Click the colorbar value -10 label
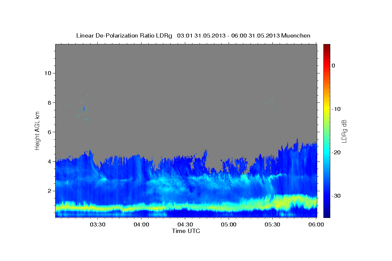 [336, 109]
